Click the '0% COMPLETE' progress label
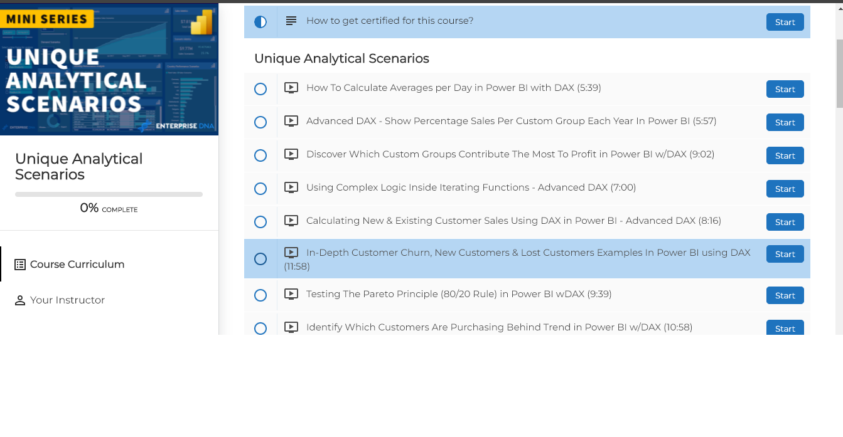The height and width of the screenshot is (437, 843). click(x=109, y=208)
